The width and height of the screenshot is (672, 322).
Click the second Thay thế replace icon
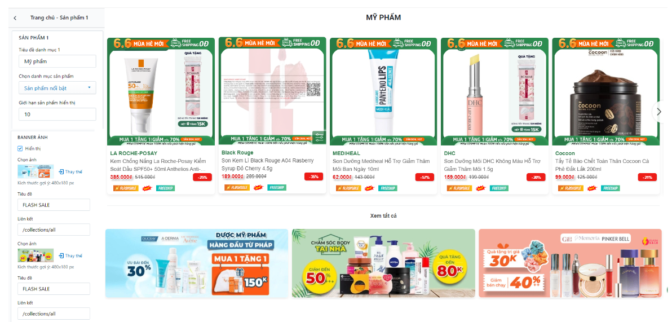61,255
